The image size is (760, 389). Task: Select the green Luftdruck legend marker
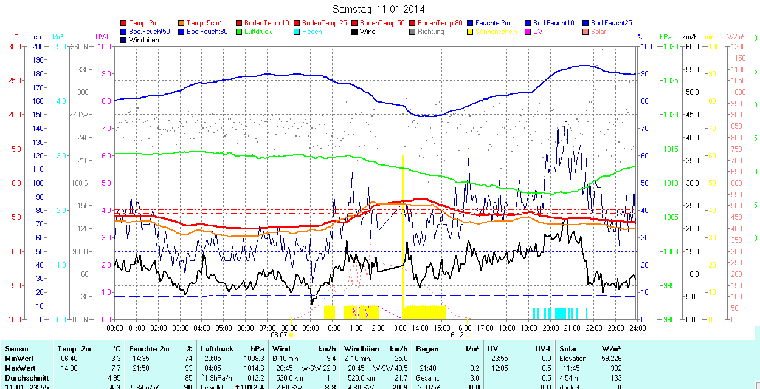240,32
